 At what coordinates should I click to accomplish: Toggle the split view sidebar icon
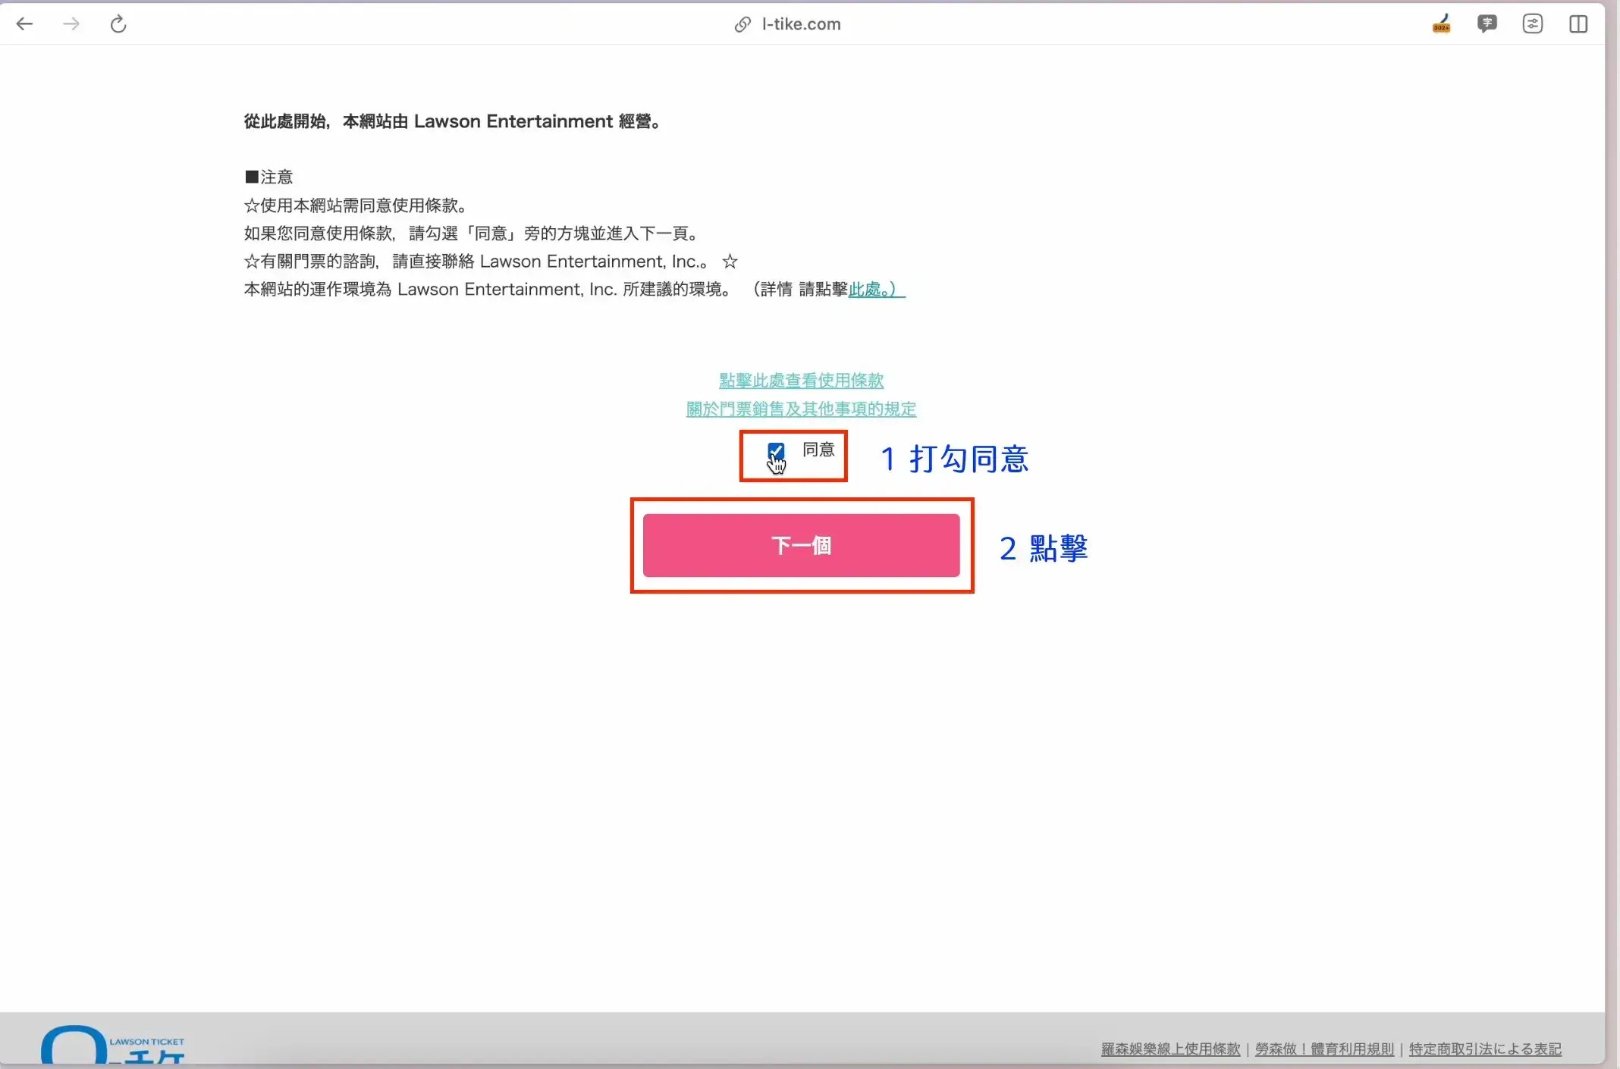pos(1578,24)
